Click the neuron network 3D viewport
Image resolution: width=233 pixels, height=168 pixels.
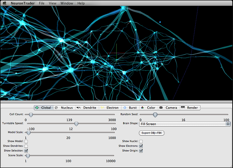point(116,53)
